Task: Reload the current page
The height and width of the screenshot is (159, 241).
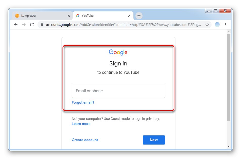Action: (x=32, y=25)
